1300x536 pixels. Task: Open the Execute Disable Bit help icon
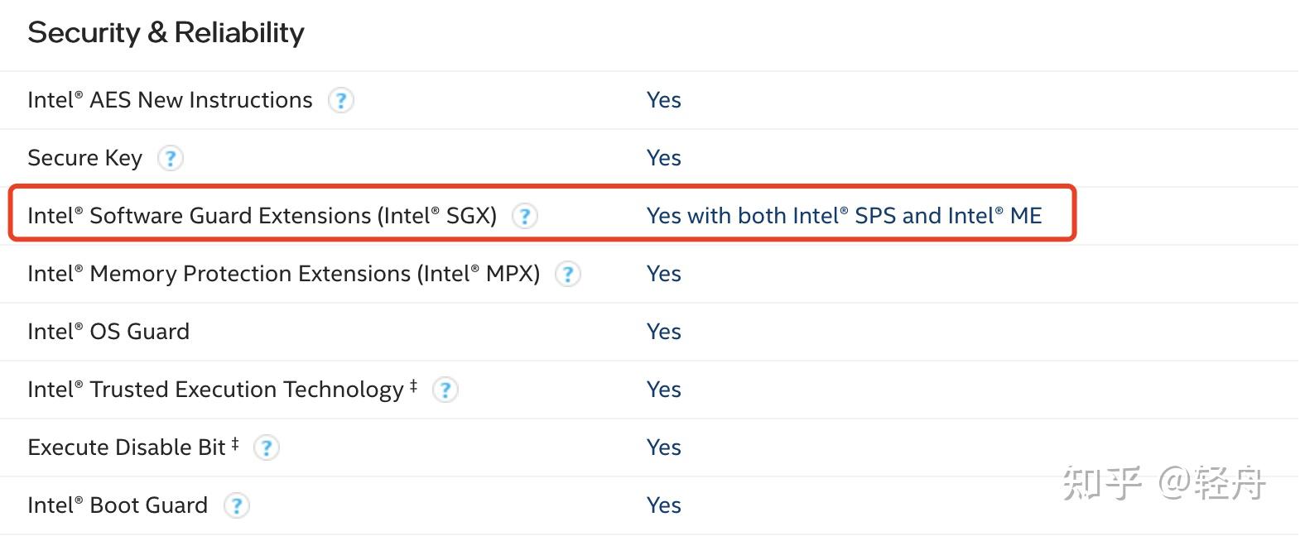(x=267, y=447)
